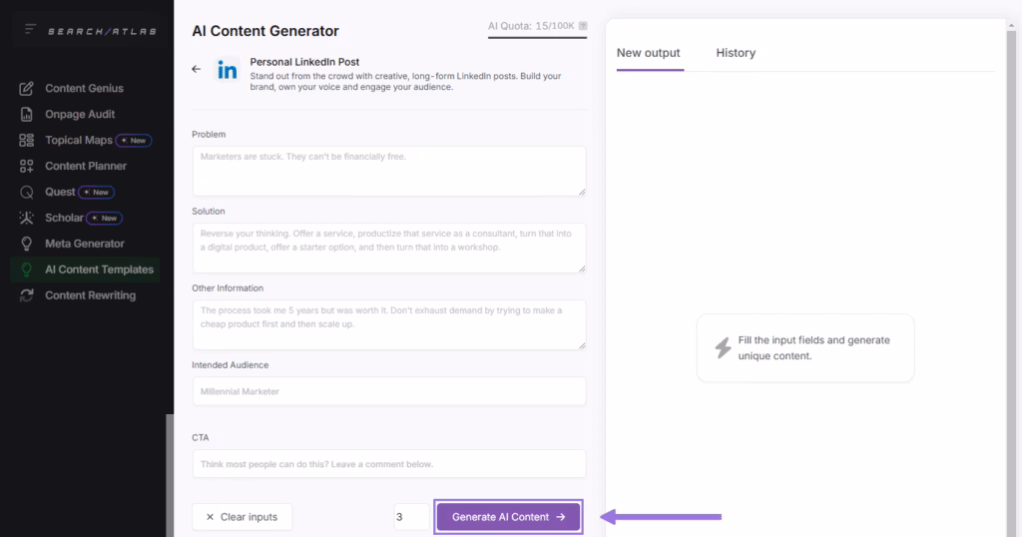Click the Content Genius sidebar icon
The image size is (1022, 537).
(27, 89)
